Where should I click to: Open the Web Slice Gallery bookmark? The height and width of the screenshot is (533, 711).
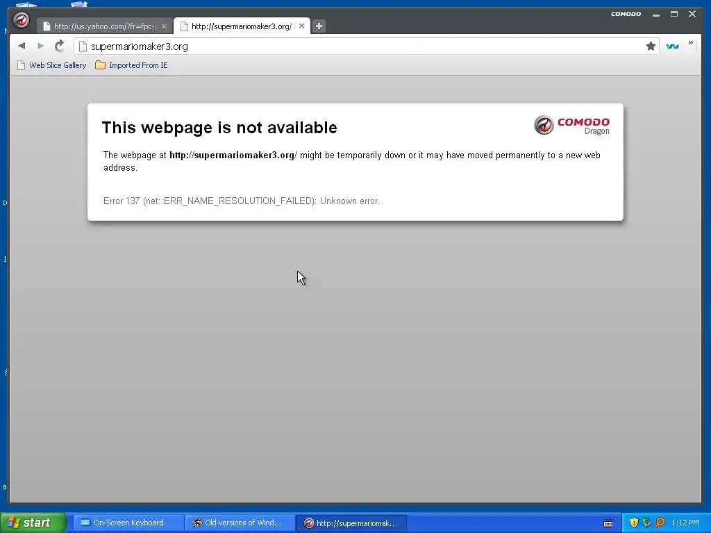51,65
